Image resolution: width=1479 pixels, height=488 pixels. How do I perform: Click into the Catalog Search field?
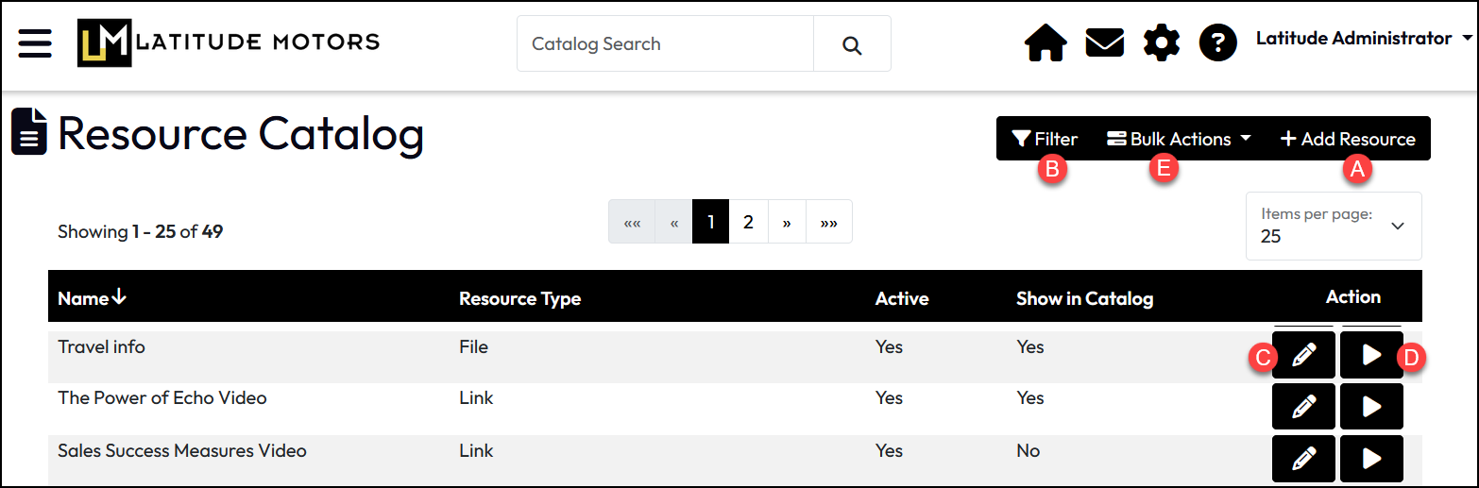click(x=664, y=44)
